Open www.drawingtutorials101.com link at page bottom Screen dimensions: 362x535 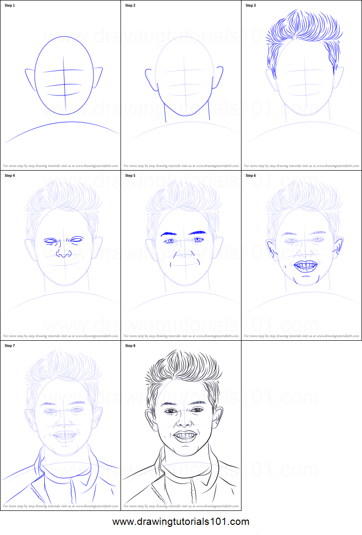181,522
